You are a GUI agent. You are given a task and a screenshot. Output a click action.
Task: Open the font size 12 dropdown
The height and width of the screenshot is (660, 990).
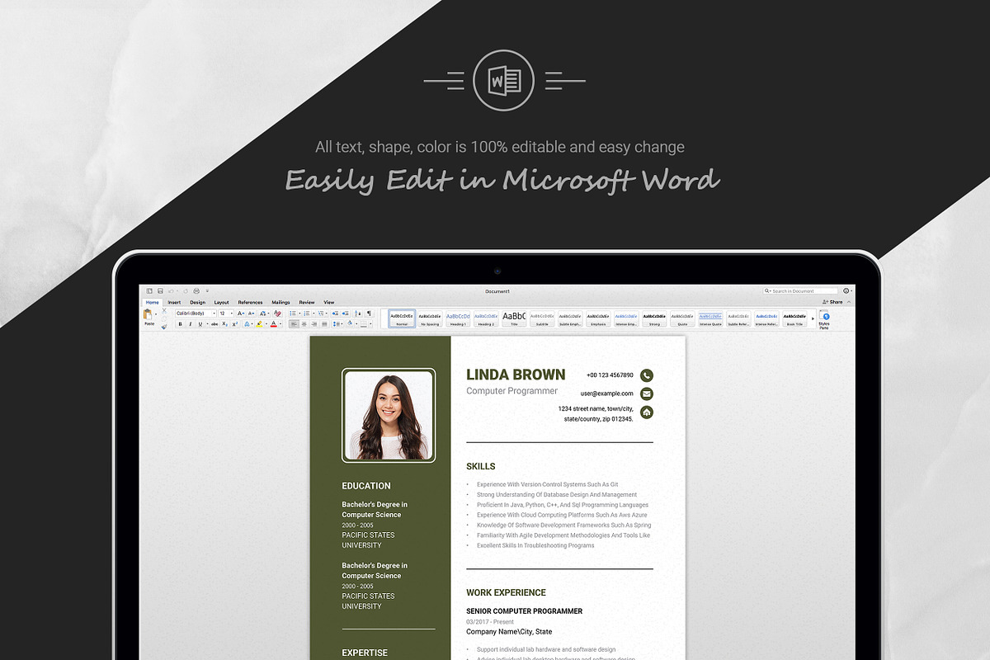coord(231,313)
